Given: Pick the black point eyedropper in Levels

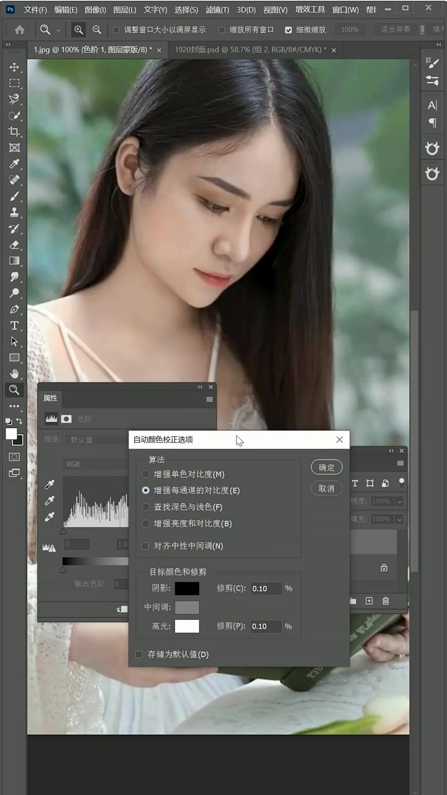Looking at the screenshot, I should tap(50, 484).
